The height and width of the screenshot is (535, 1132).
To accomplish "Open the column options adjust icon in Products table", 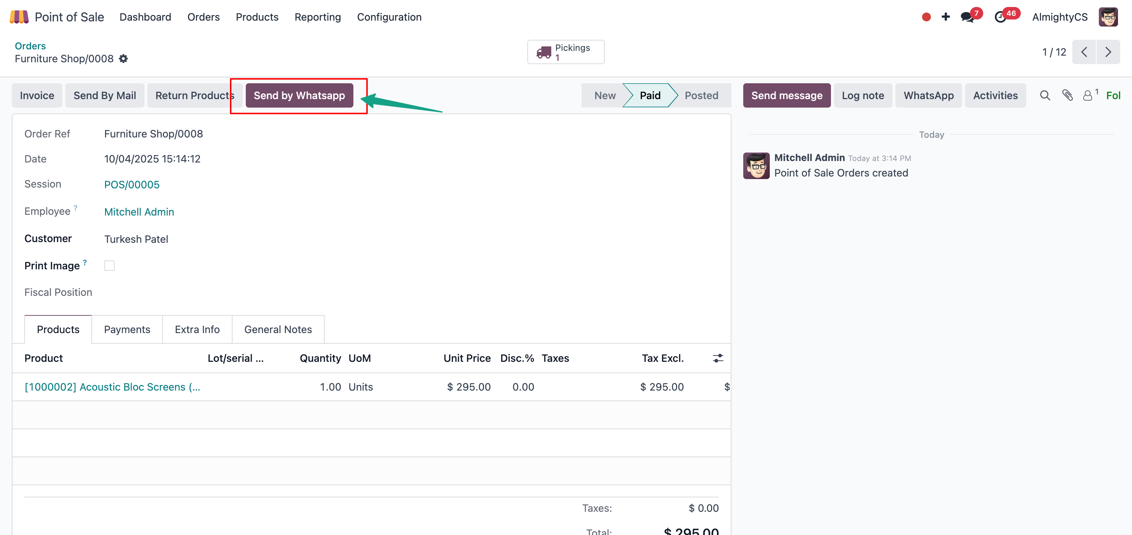I will coord(717,358).
